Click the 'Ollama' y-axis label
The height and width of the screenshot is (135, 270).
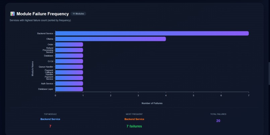coord(50,39)
